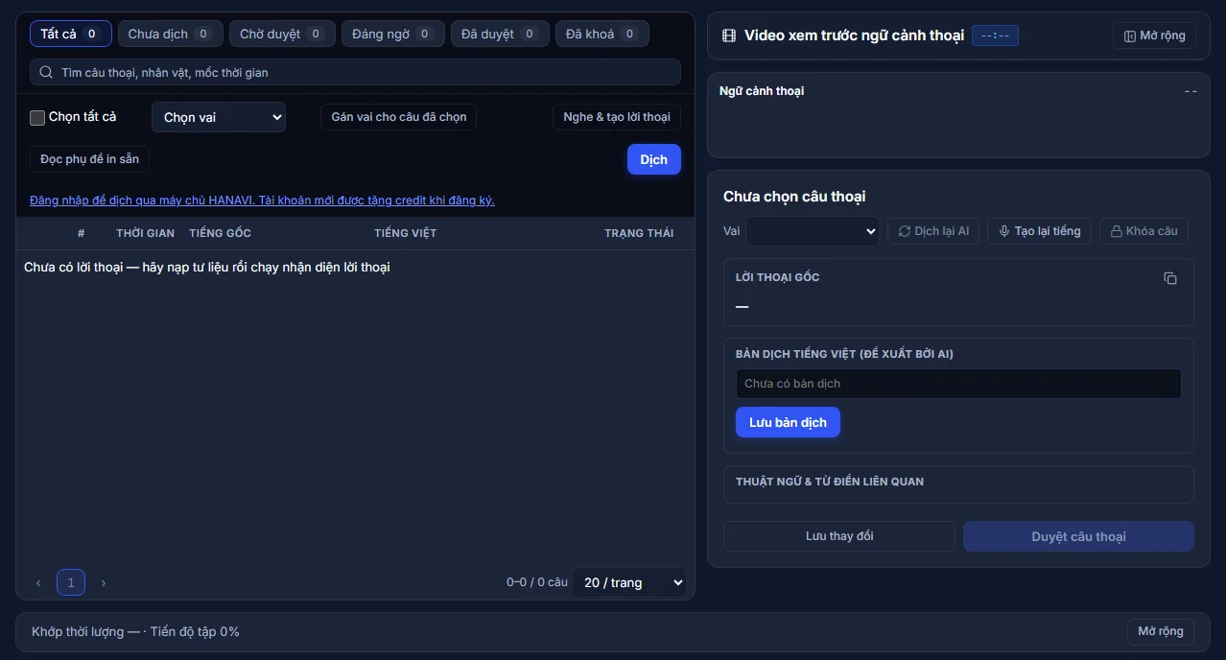Click Lưu thay đổi button

coord(839,536)
